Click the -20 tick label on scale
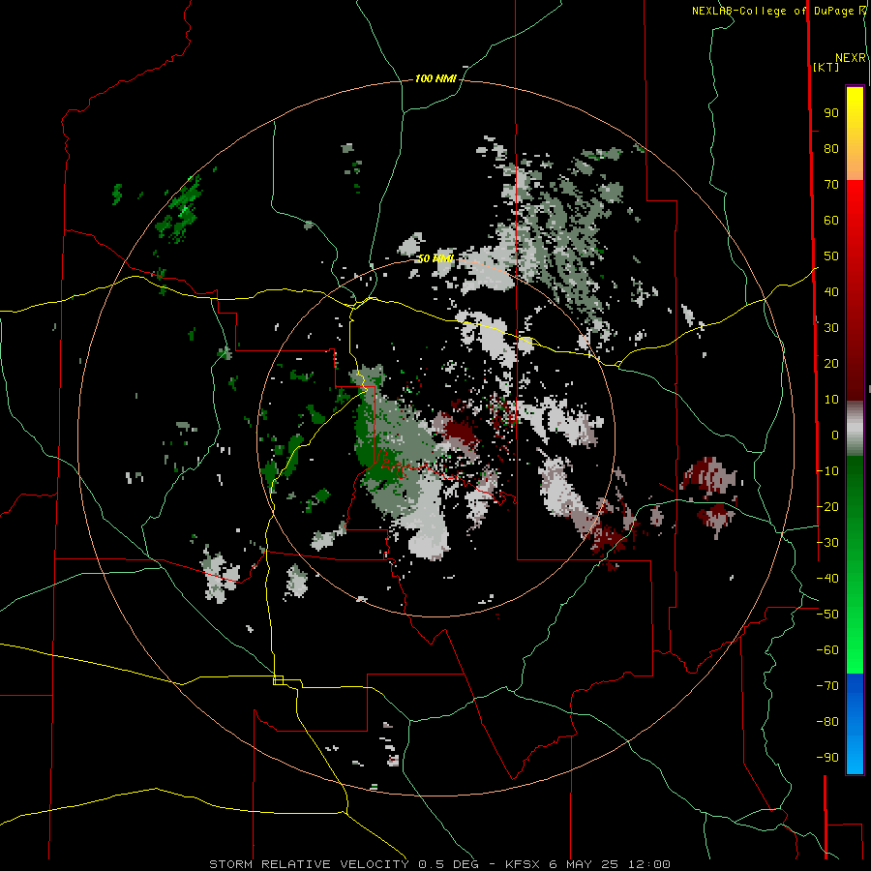Viewport: 871px width, 871px height. 827,506
